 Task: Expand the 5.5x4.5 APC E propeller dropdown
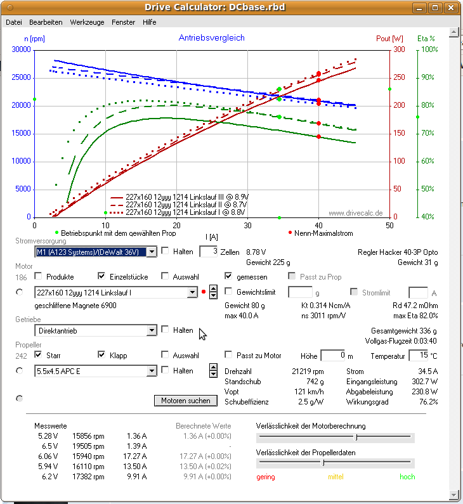[x=151, y=370]
